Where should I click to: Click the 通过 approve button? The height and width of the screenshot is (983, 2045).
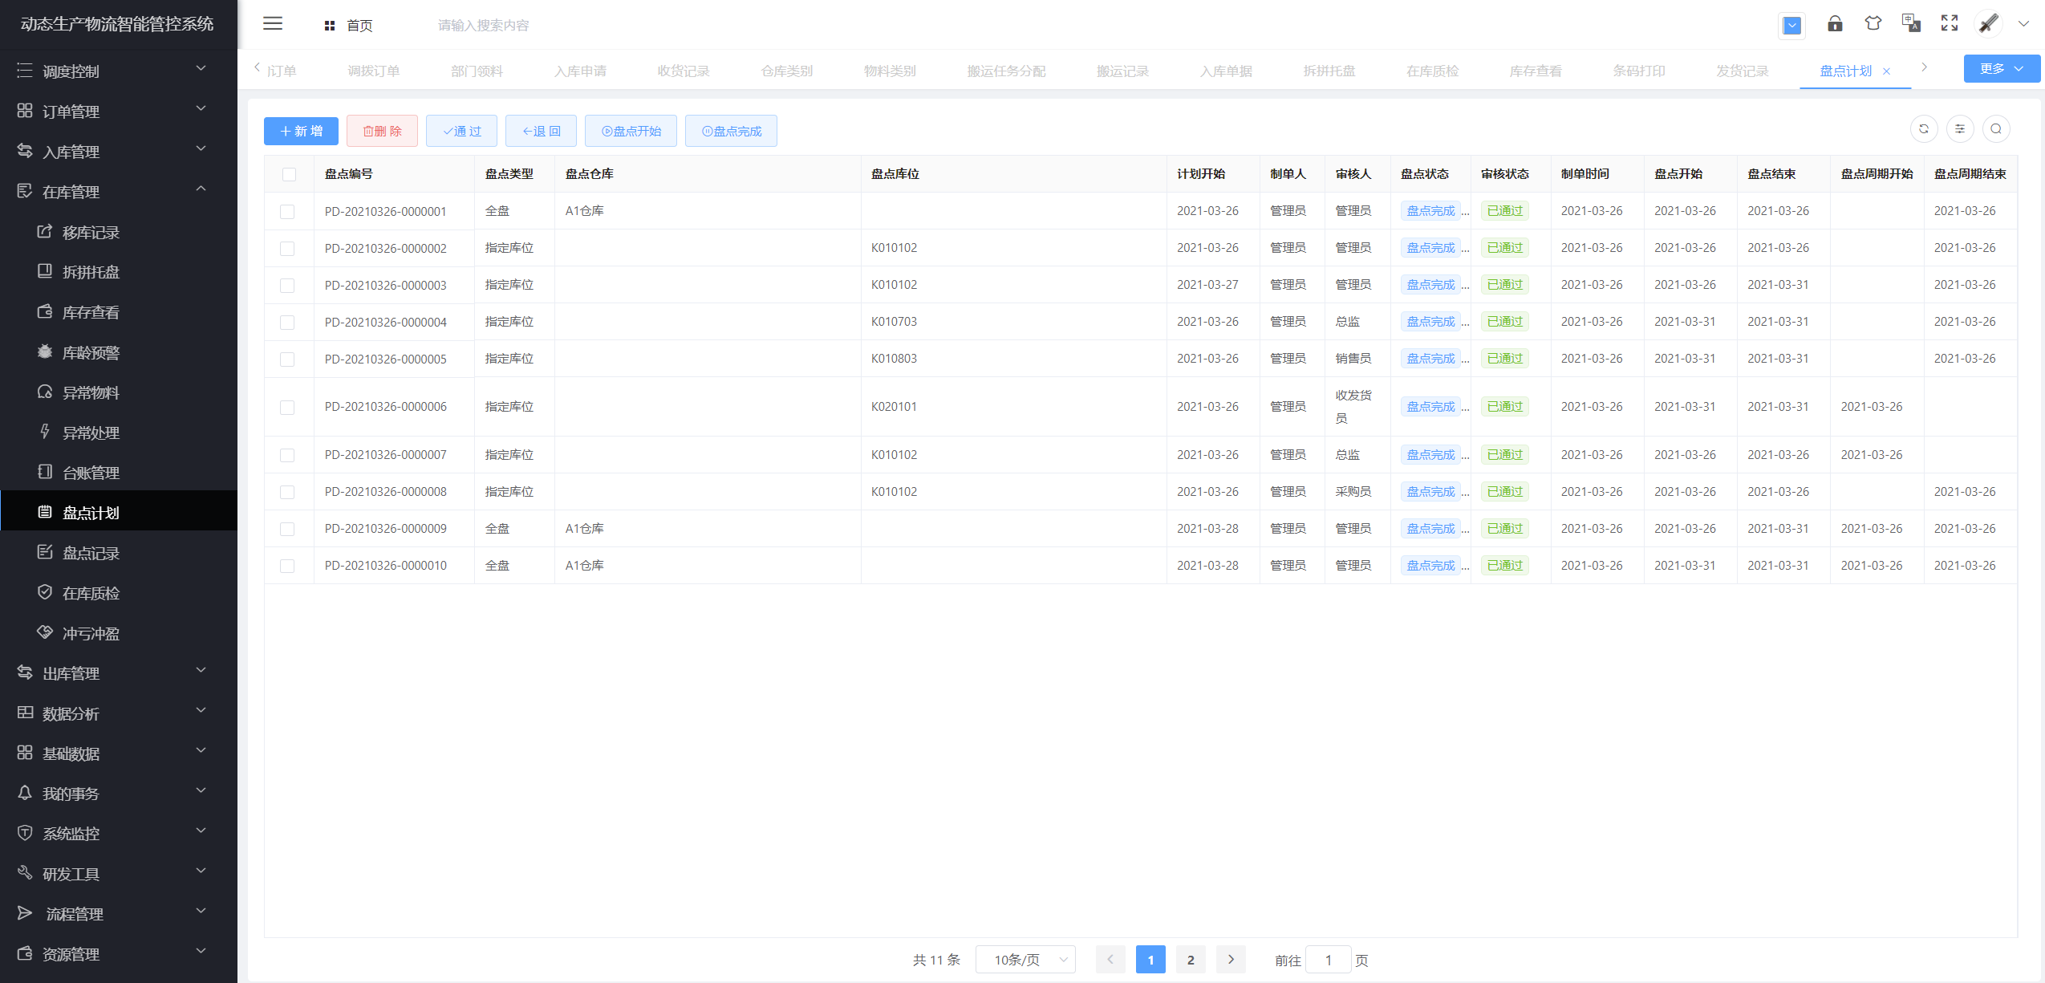click(x=461, y=131)
